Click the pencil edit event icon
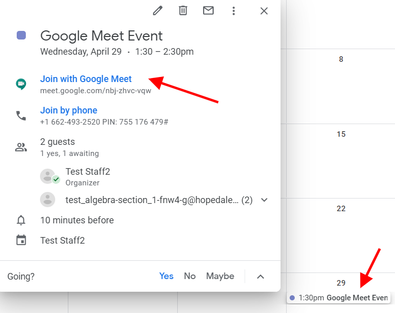This screenshot has height=313, width=395. [x=157, y=11]
